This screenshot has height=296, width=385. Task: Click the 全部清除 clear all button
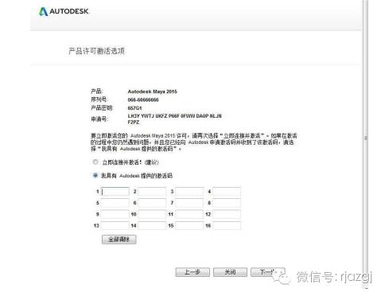tap(119, 240)
